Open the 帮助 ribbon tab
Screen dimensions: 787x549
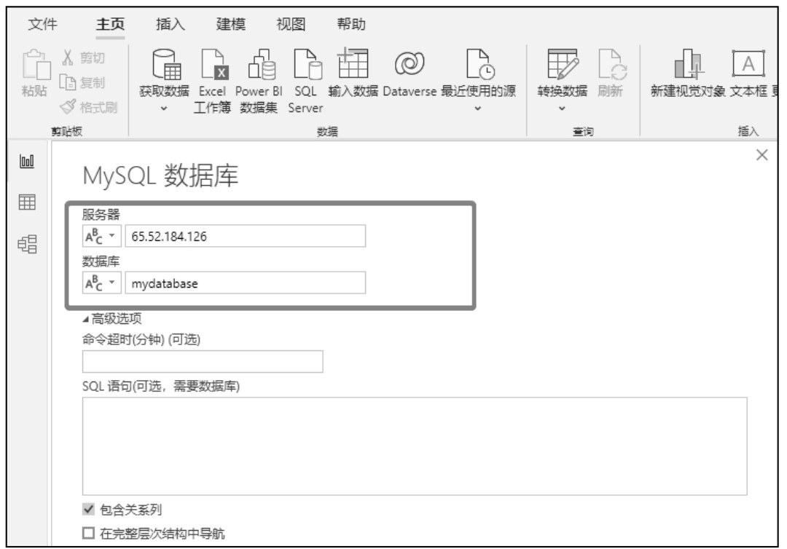coord(351,24)
